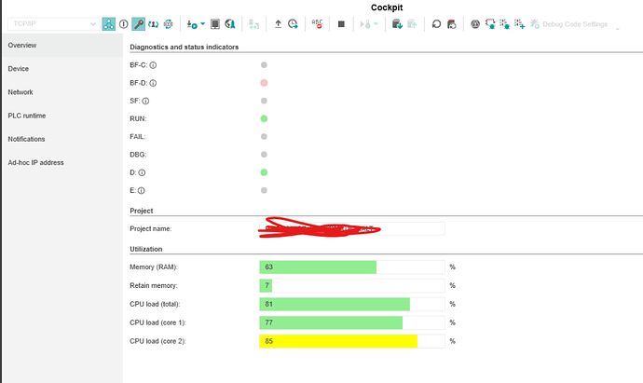Expand the write and start dropdown arrow
The image size is (643, 383).
pos(202,24)
